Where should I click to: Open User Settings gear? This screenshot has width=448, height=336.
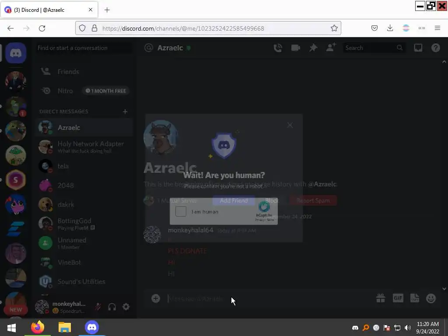[x=126, y=307]
